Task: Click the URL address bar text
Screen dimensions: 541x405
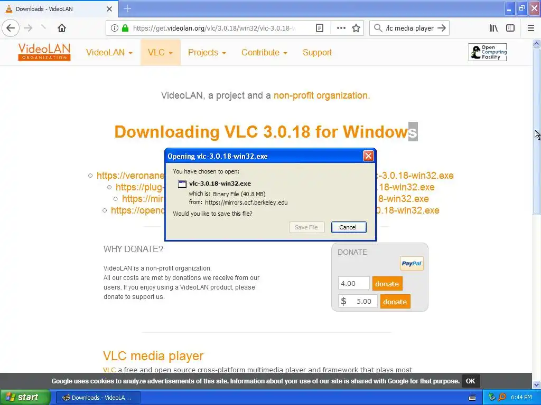Action: [214, 28]
